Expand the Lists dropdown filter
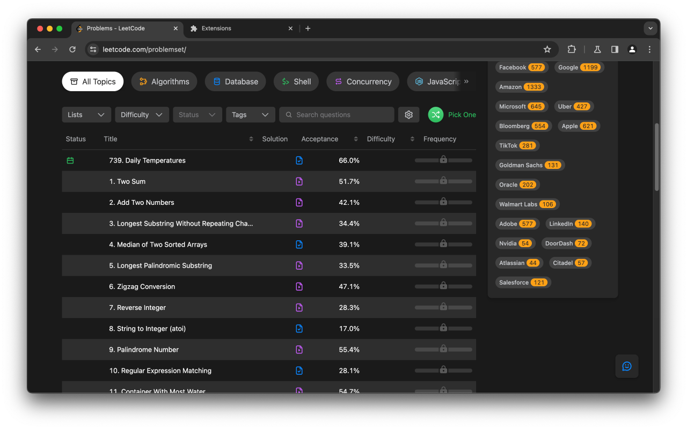The height and width of the screenshot is (429, 687). pyautogui.click(x=86, y=115)
